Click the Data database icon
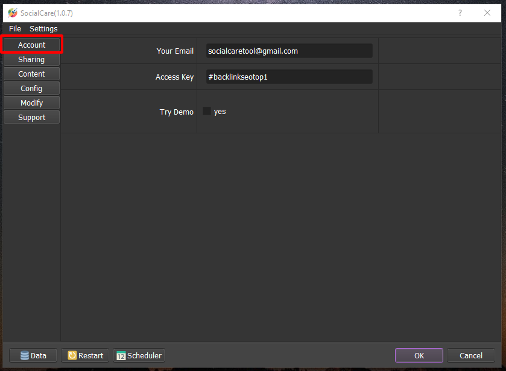The width and height of the screenshot is (506, 371). tap(25, 355)
